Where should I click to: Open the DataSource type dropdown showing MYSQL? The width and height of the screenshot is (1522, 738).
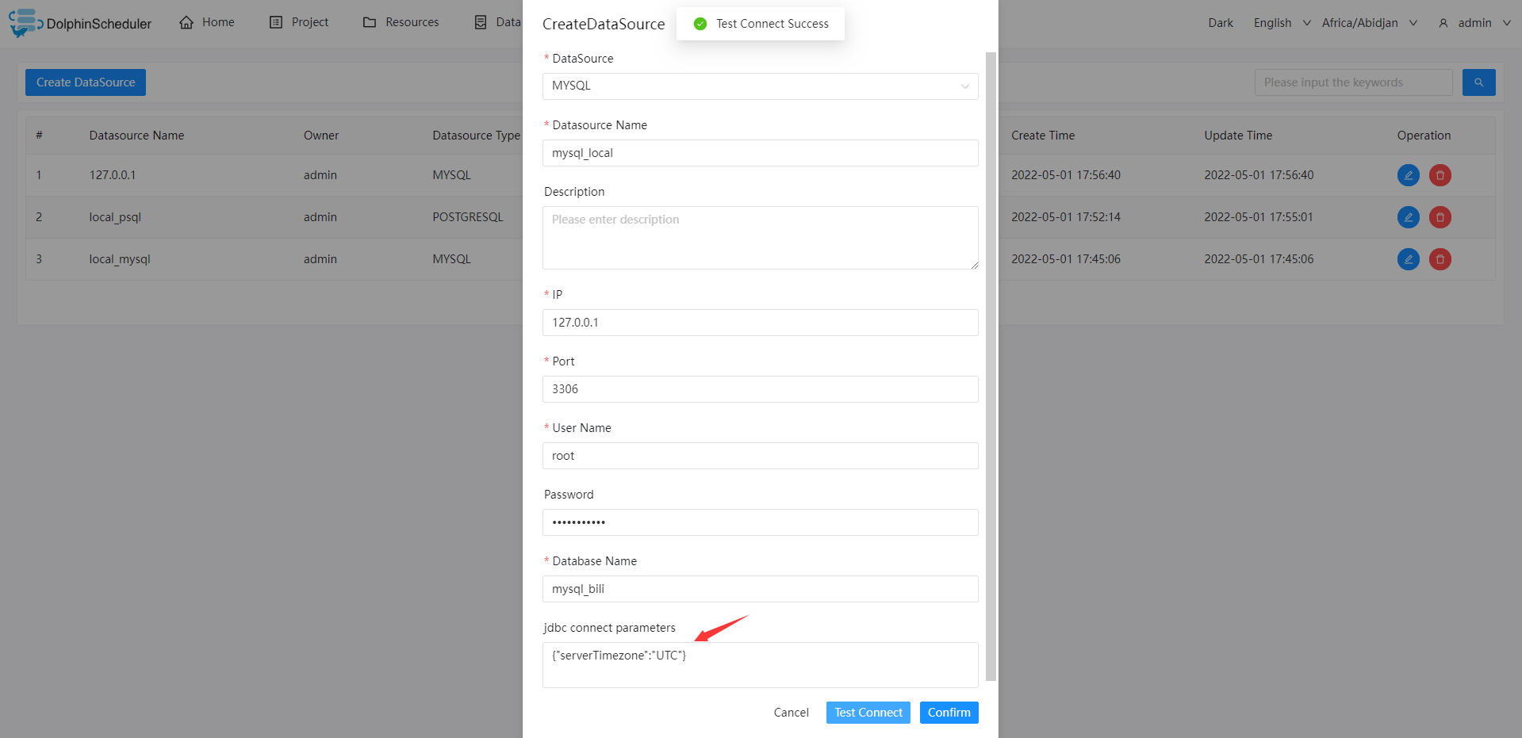click(x=759, y=86)
